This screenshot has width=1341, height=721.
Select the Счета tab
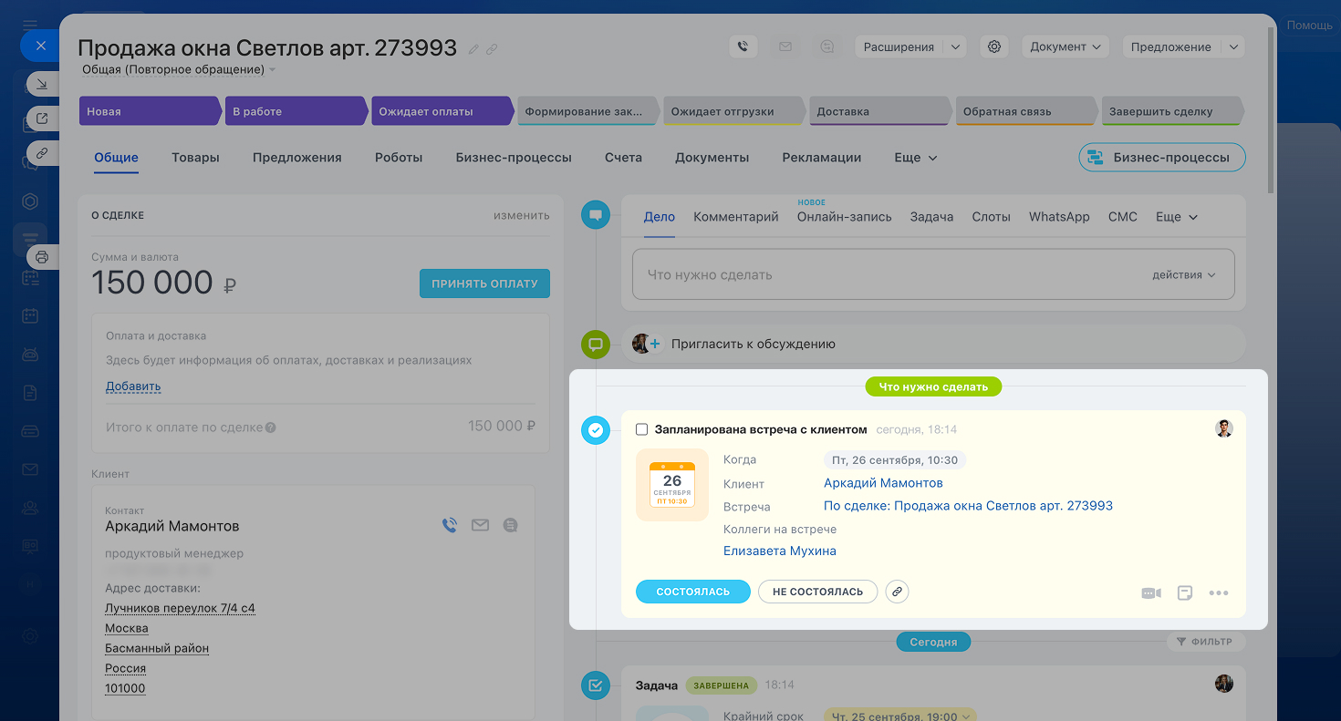623,158
